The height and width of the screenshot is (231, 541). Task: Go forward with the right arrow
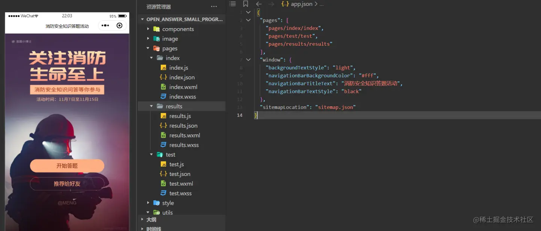click(271, 4)
